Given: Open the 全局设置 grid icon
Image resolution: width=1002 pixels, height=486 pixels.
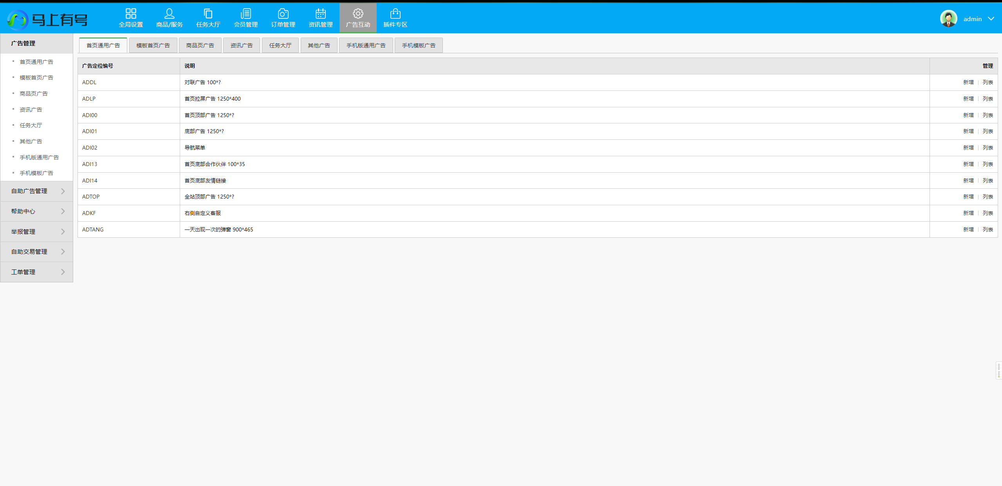Looking at the screenshot, I should pyautogui.click(x=131, y=14).
